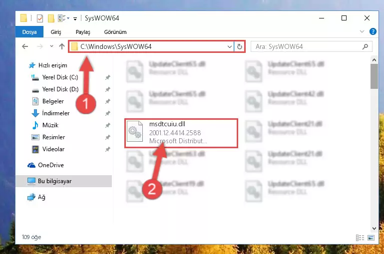Click the pin icon beside Belgeler
Image resolution: width=384 pixels, height=254 pixels.
[107, 102]
